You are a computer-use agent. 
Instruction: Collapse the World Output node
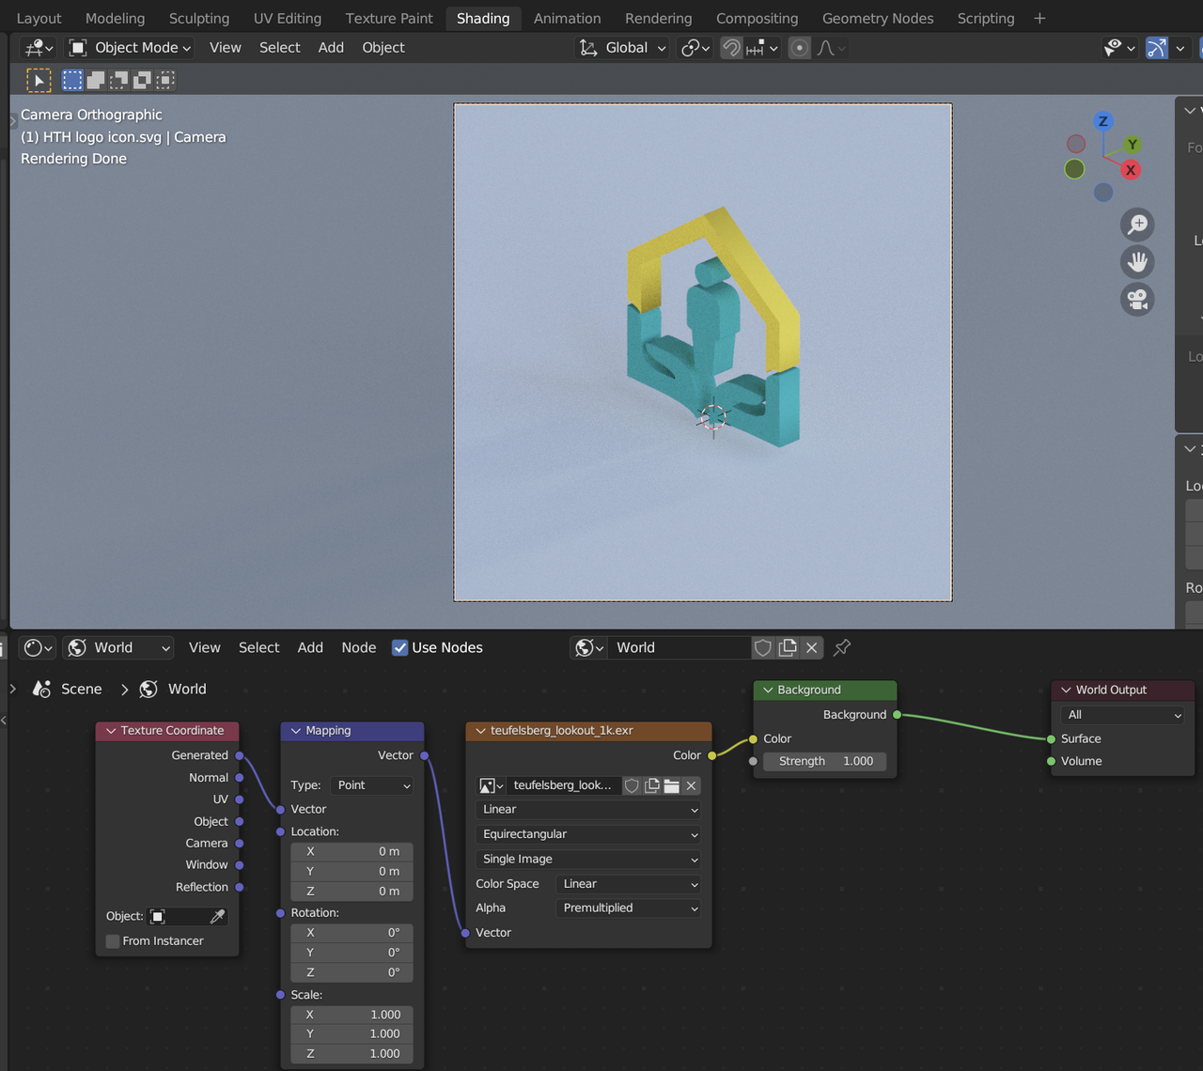click(1067, 690)
